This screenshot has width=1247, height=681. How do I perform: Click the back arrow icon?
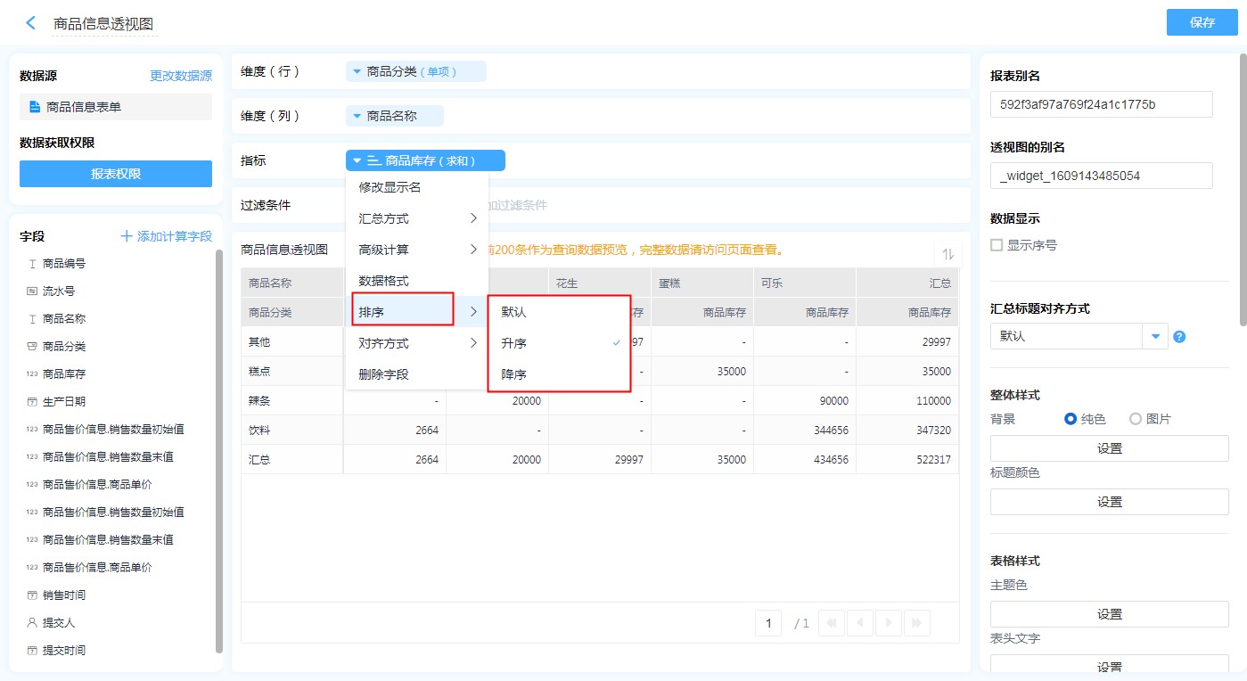click(x=31, y=23)
